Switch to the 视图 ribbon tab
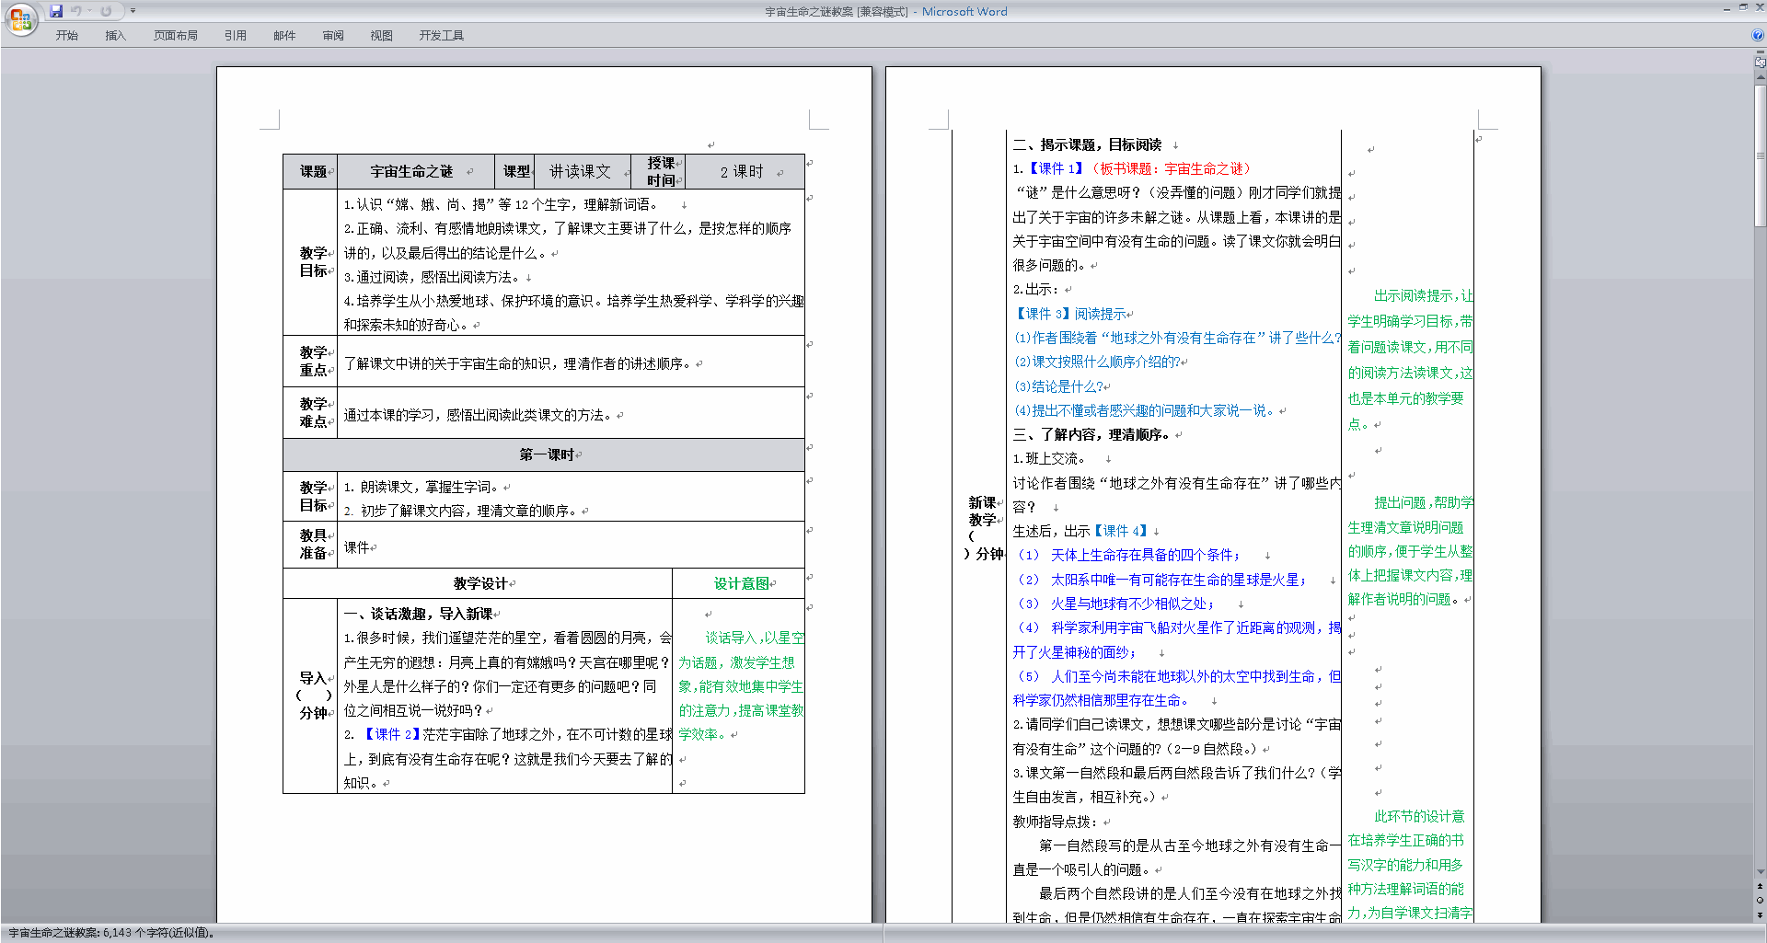 (382, 35)
